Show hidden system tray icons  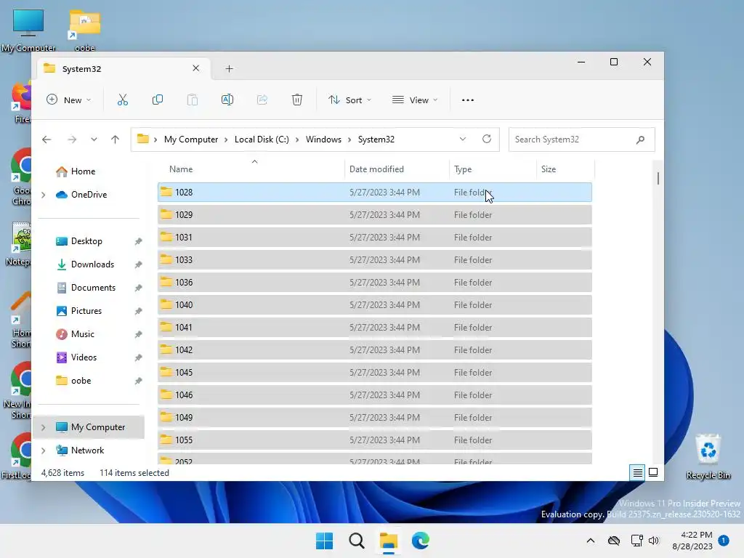tap(590, 541)
